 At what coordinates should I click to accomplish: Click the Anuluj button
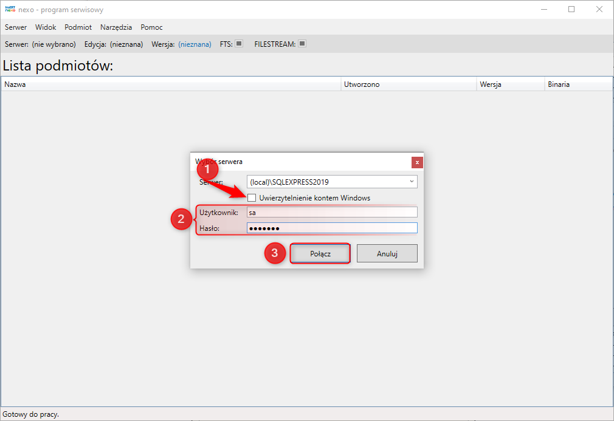click(387, 253)
